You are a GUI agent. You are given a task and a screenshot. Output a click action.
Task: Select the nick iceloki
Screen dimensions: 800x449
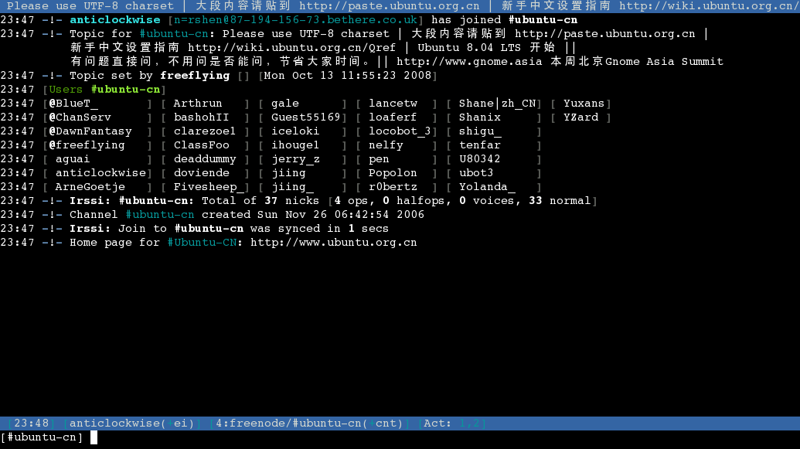tap(295, 131)
